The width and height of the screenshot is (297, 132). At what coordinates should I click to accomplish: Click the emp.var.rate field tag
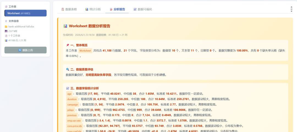click(74, 120)
